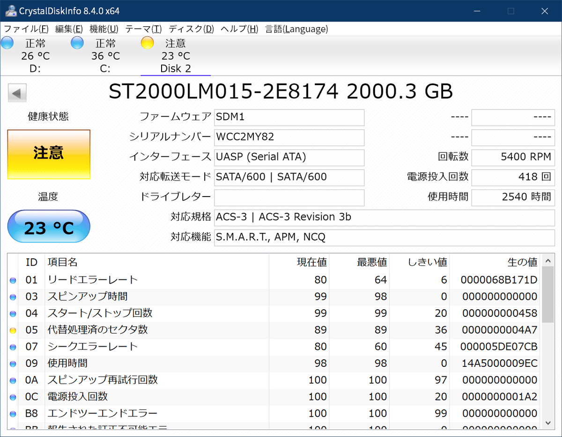The width and height of the screenshot is (562, 437).
Task: Click status dot for ID 09 使用時間
Action: (x=13, y=364)
